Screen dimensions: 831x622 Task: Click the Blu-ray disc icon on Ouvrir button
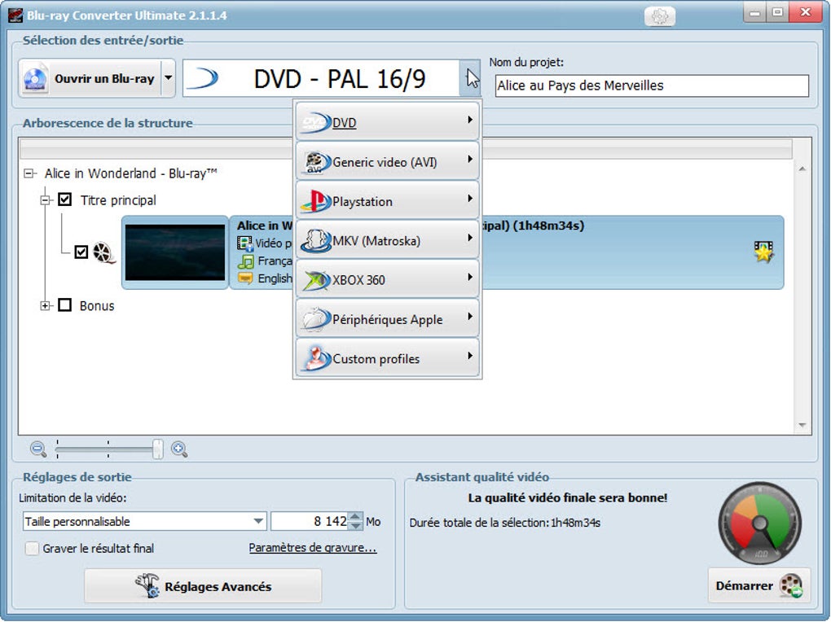click(35, 78)
